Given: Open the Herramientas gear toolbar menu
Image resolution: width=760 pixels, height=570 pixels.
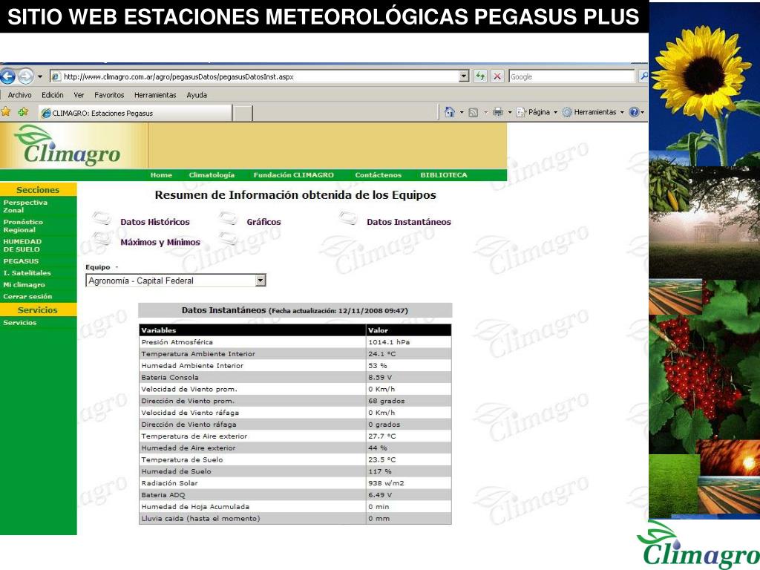Looking at the screenshot, I should pyautogui.click(x=593, y=112).
